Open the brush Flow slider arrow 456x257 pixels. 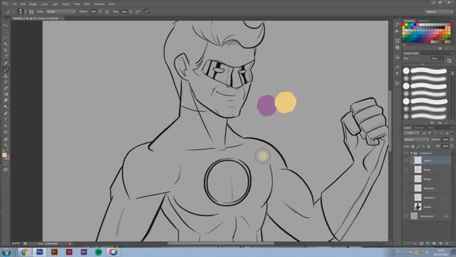coord(131,11)
